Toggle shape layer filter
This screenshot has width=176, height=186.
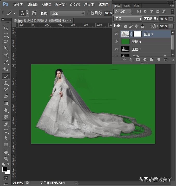point(158,11)
